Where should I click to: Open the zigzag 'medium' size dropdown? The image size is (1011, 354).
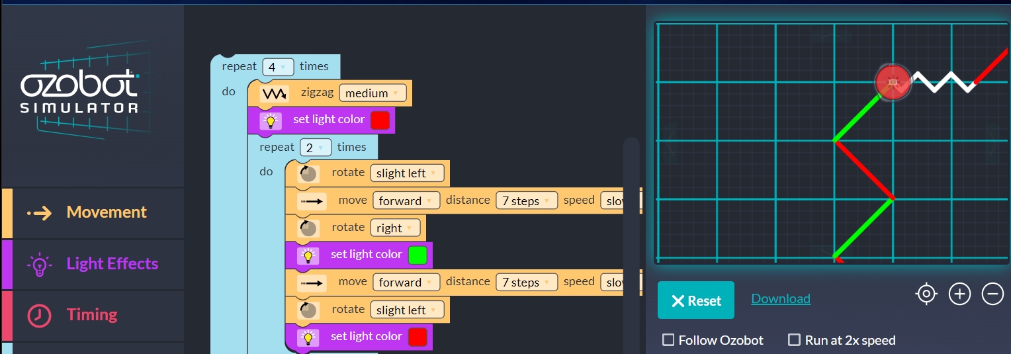[373, 93]
